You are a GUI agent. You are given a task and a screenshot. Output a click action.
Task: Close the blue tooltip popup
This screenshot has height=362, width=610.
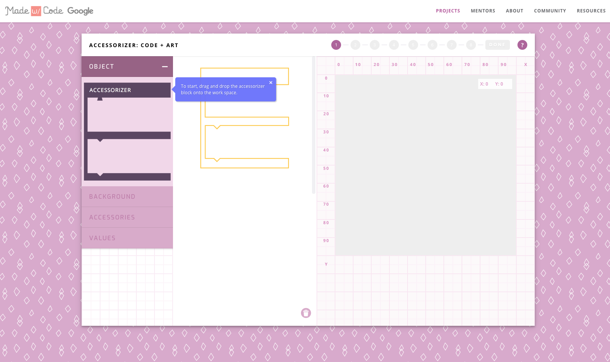pyautogui.click(x=270, y=83)
